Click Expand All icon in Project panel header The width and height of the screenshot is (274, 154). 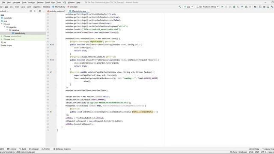coord(35,11)
